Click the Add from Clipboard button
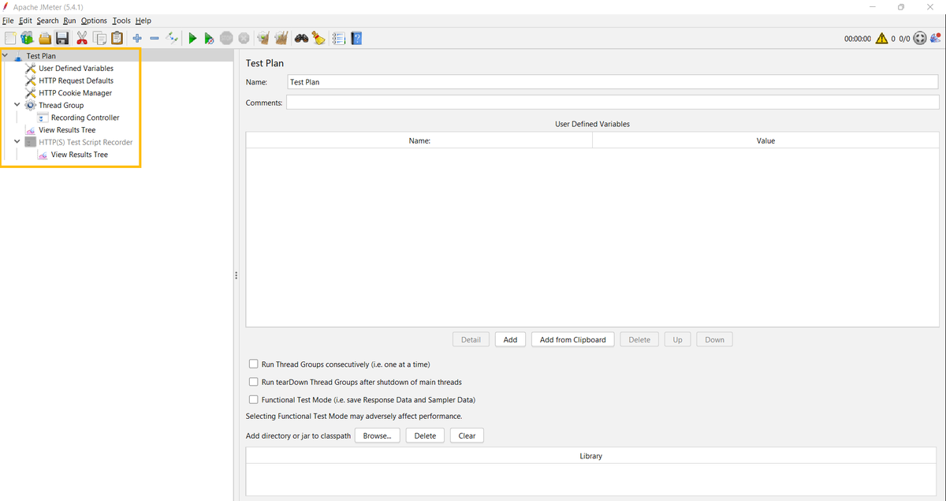This screenshot has height=501, width=946. point(573,339)
